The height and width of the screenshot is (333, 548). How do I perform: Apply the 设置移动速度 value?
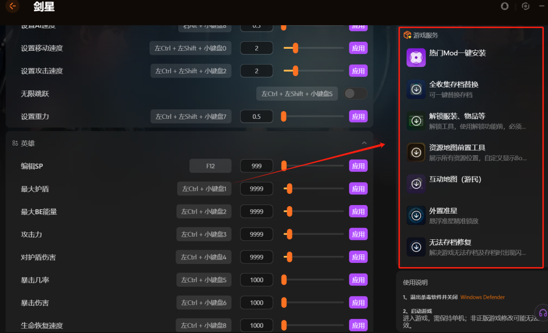click(x=358, y=48)
